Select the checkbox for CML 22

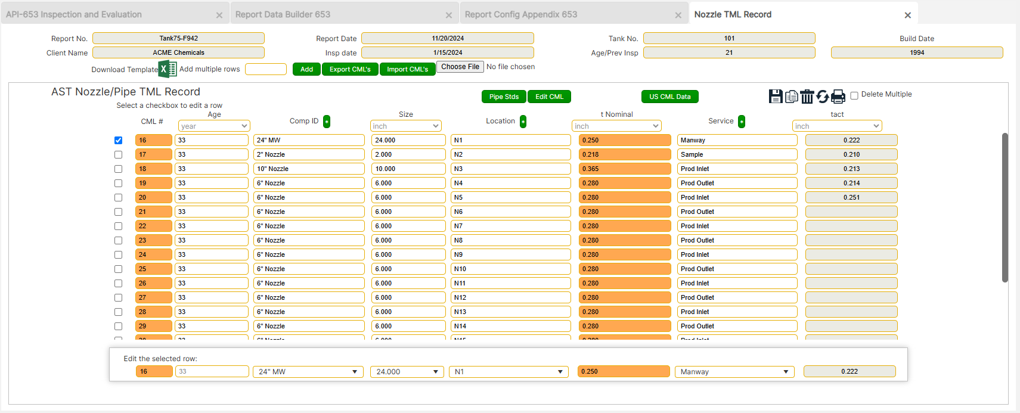[118, 226]
